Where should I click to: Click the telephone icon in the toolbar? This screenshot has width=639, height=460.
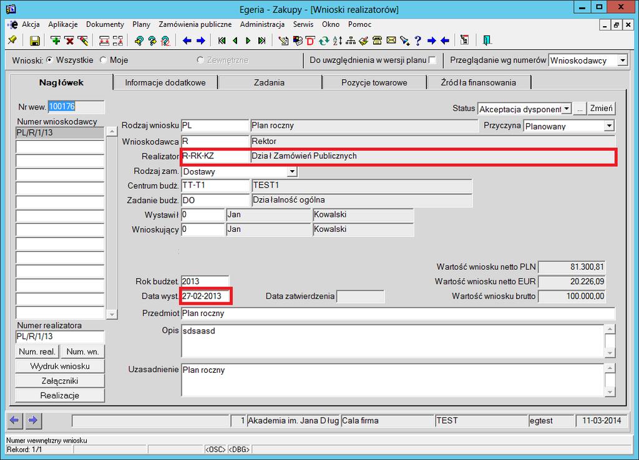pos(378,41)
